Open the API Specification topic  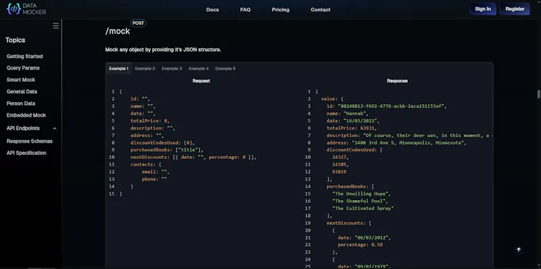point(26,153)
